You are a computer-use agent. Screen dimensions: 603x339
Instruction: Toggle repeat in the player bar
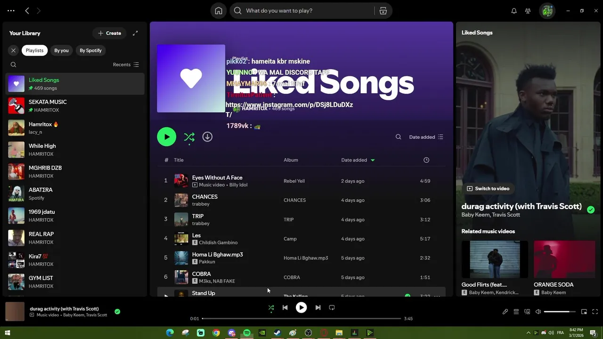point(332,307)
